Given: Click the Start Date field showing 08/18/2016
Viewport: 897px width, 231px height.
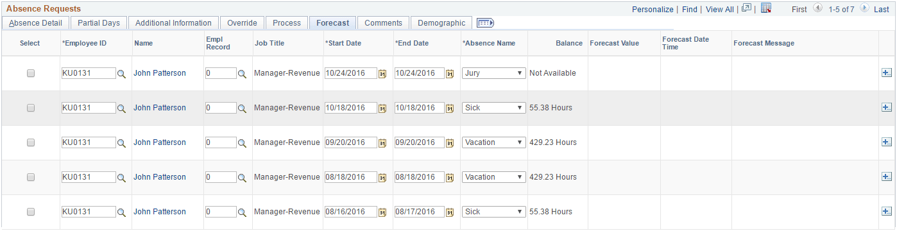Looking at the screenshot, I should click(351, 177).
